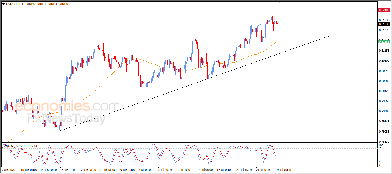This screenshot has height=174, width=392.
Task: Click the 0.79865 price axis label
Action: pyautogui.click(x=384, y=101)
